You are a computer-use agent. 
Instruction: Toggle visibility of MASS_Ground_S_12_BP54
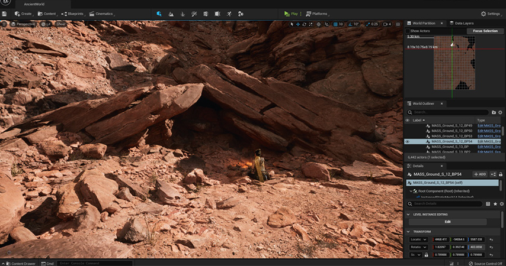click(407, 141)
